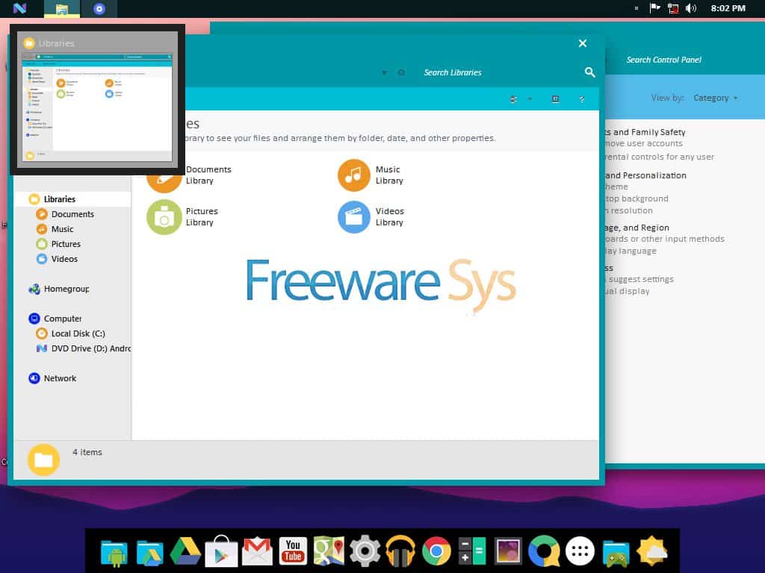Open the Drive folder dock icon

point(149,552)
